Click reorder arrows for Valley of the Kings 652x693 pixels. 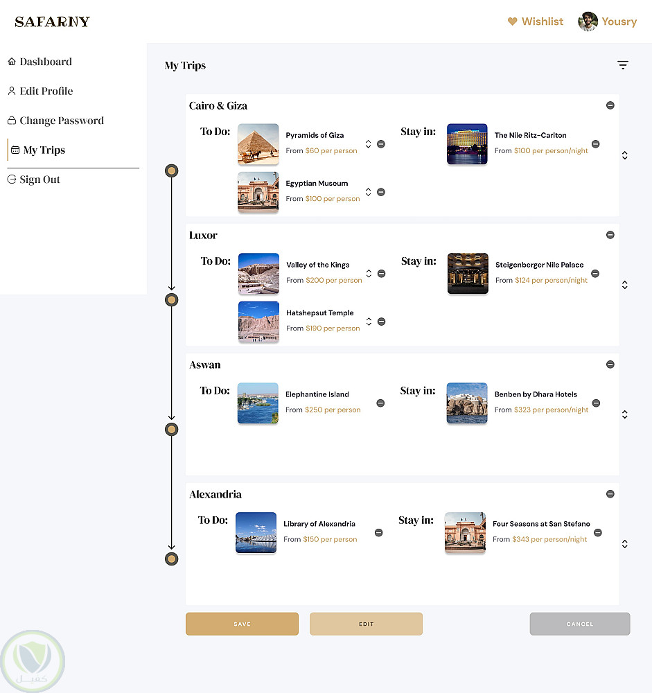[369, 274]
